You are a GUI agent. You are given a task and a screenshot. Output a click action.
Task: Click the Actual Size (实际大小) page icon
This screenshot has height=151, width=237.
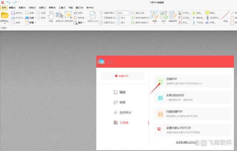[x=93, y=15]
